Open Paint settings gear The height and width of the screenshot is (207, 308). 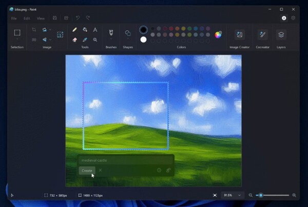coord(293,18)
